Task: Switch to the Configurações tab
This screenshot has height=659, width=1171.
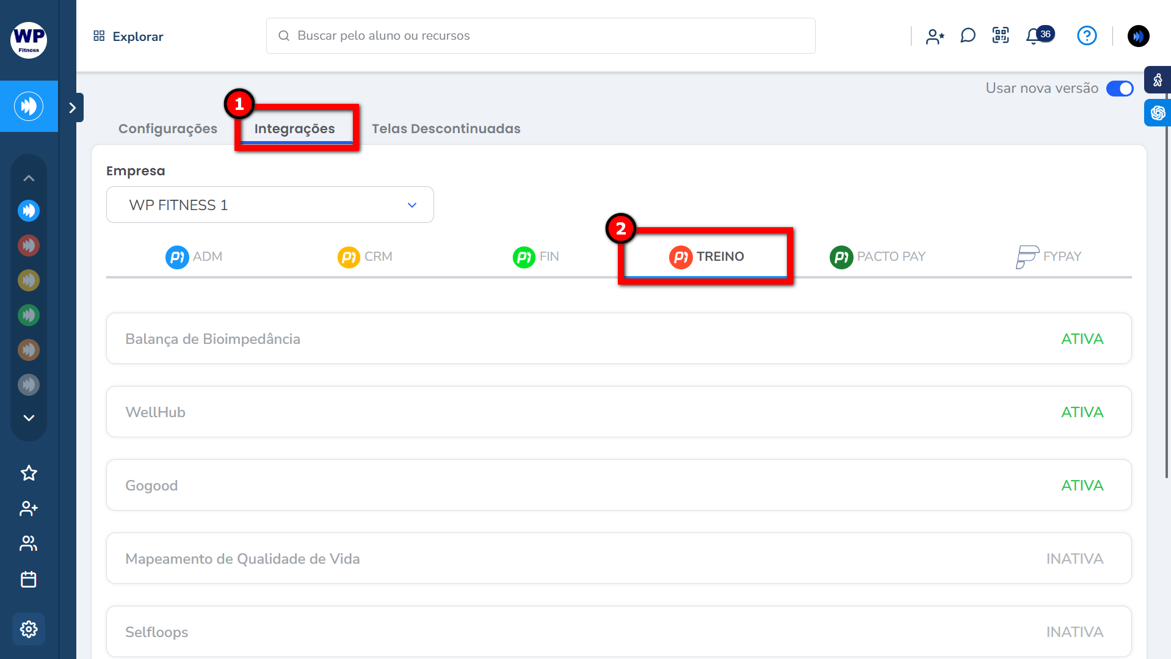Action: [168, 129]
